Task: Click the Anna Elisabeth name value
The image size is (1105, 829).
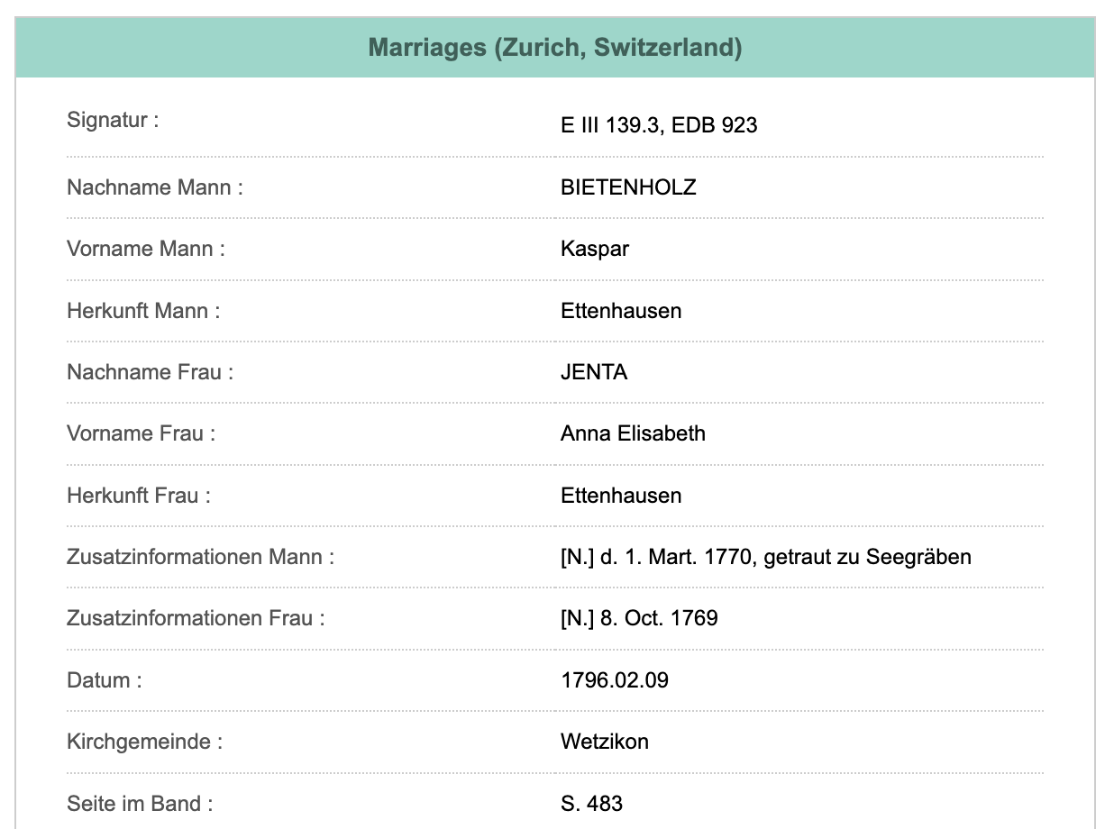Action: [x=633, y=433]
